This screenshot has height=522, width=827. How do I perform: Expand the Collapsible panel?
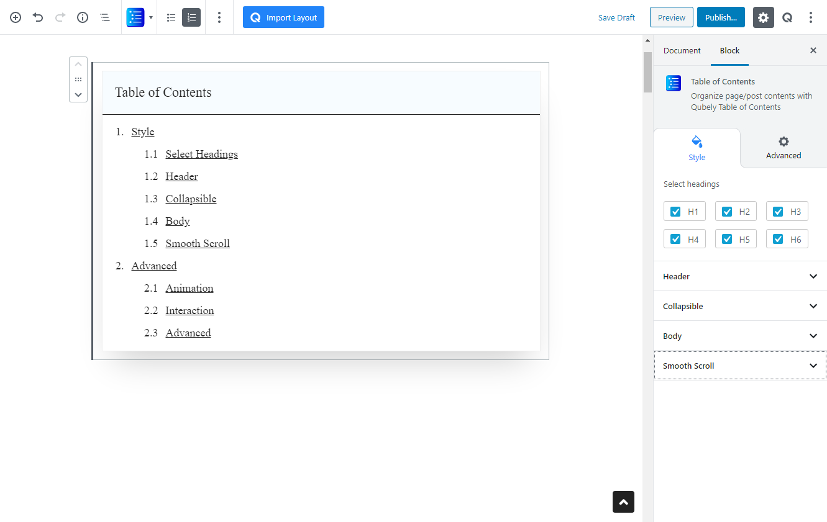tap(740, 306)
